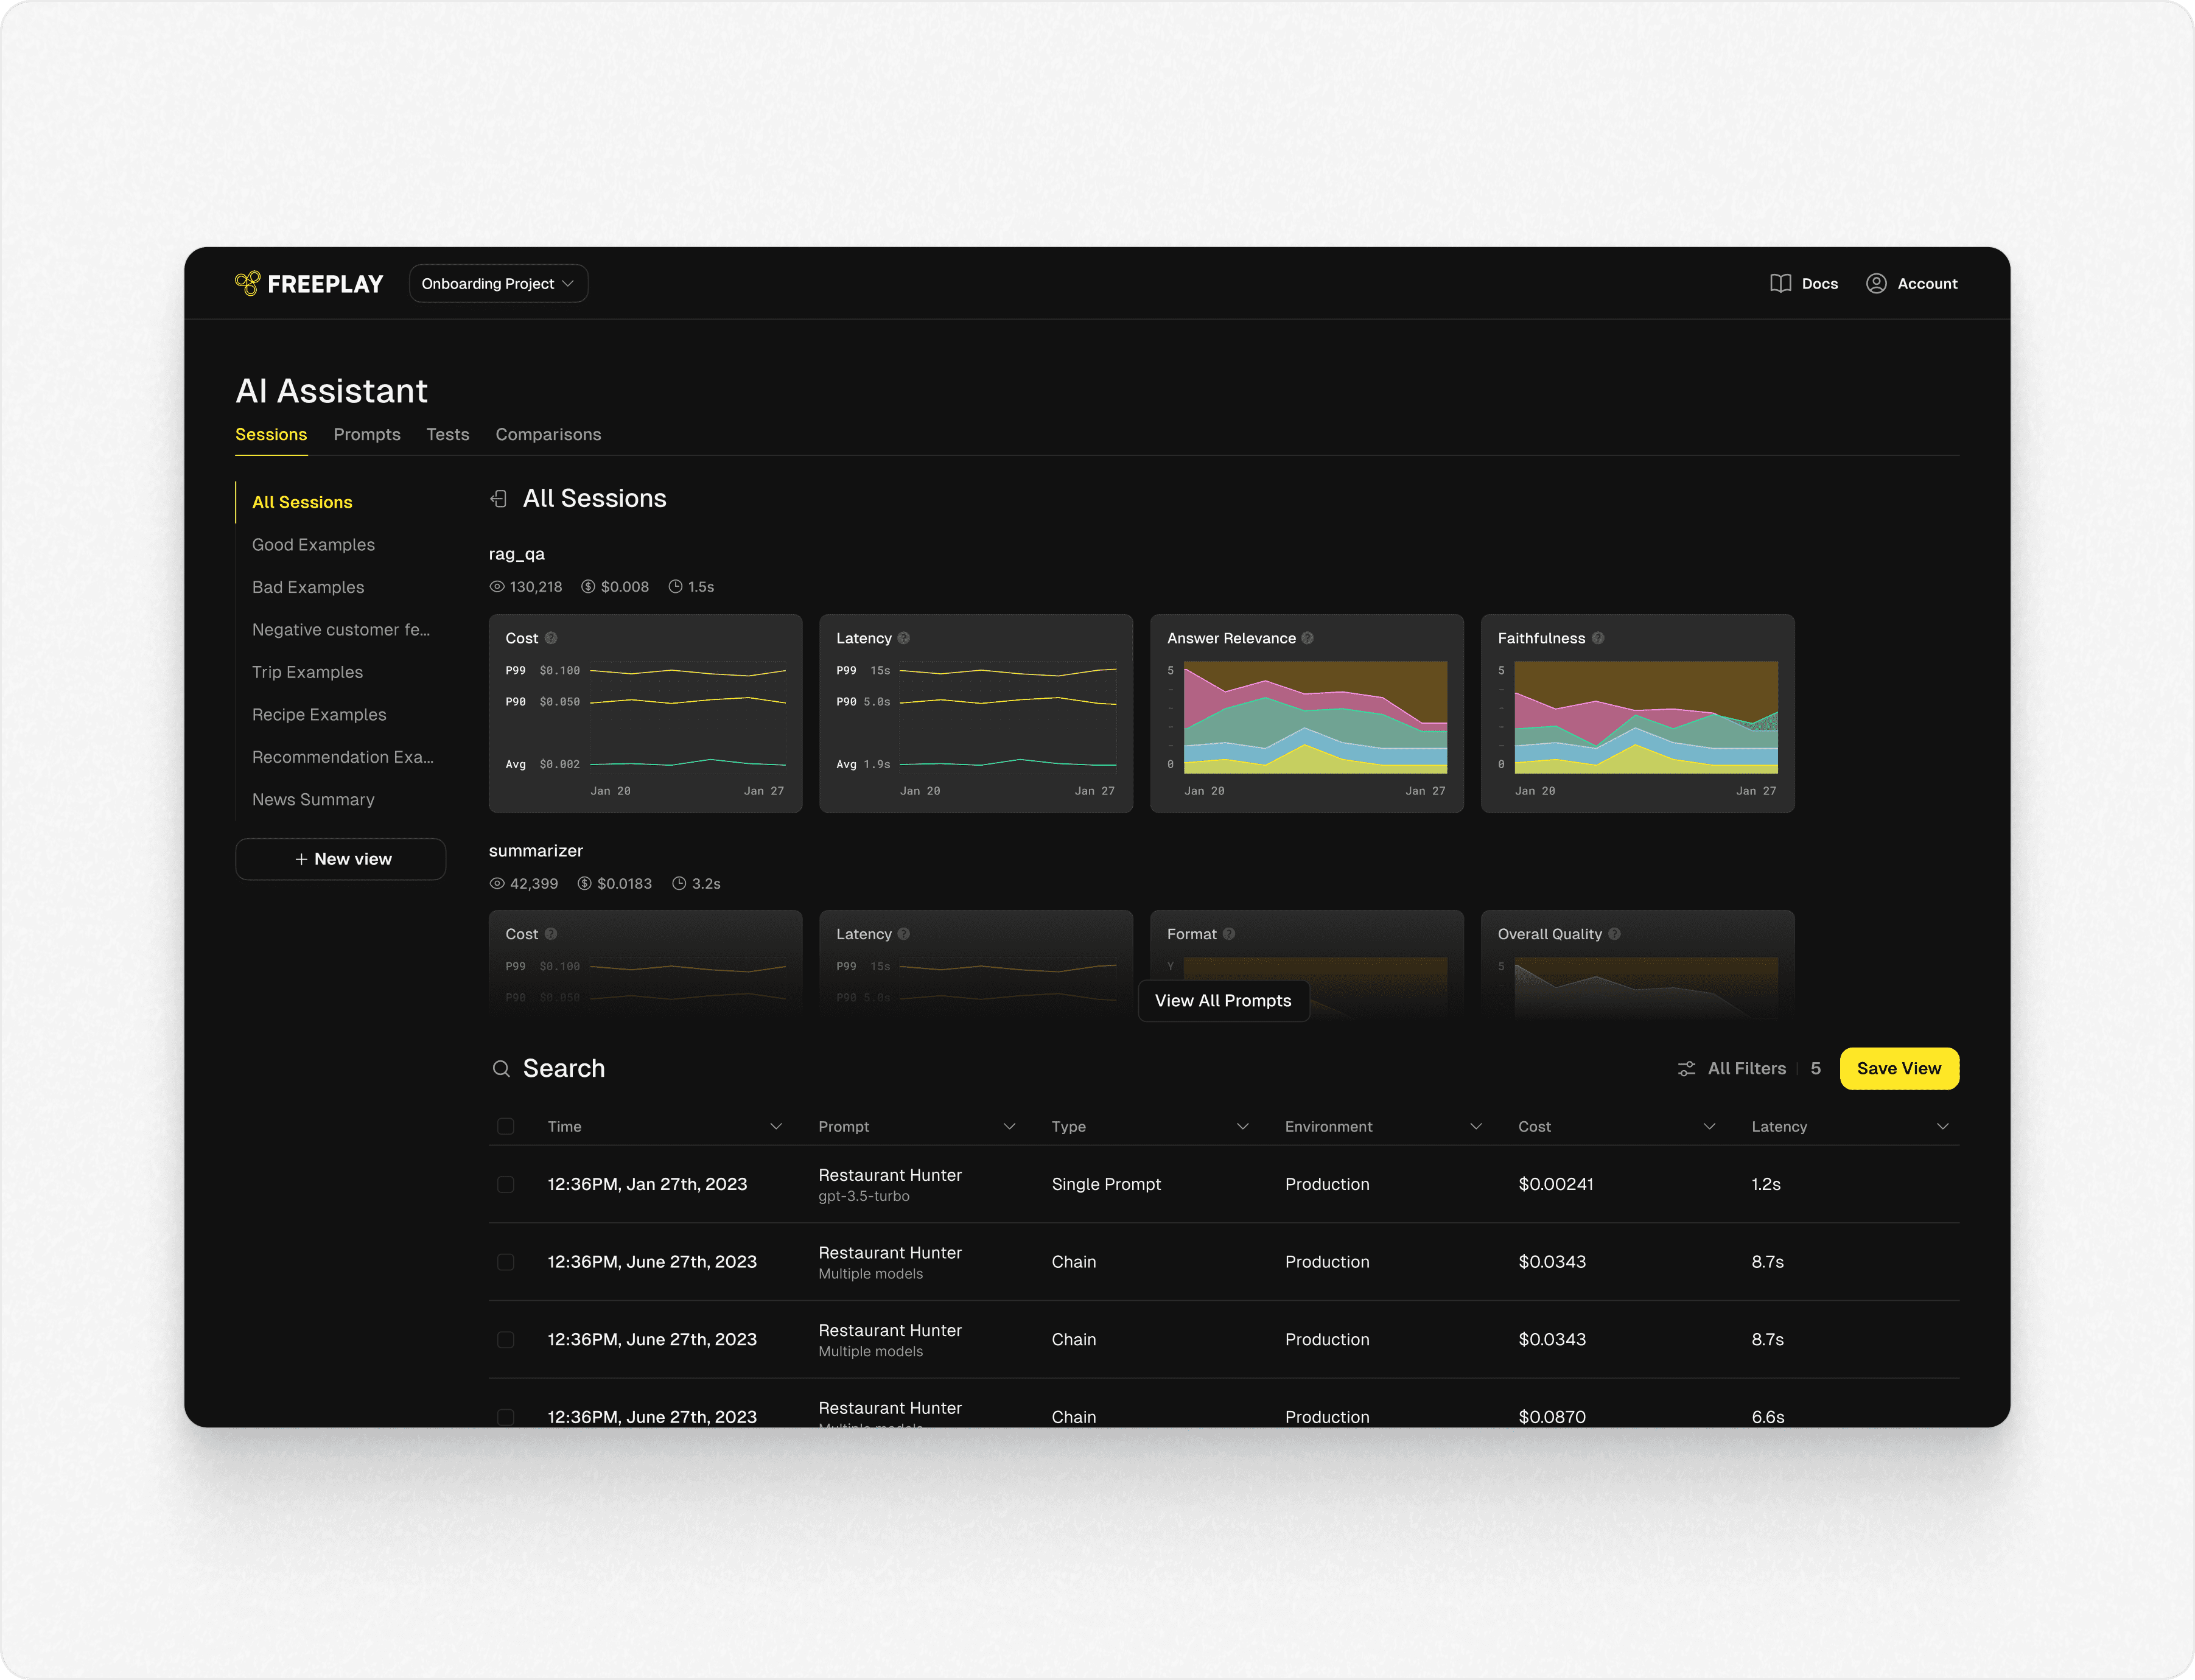Click the Account profile icon

point(1876,284)
